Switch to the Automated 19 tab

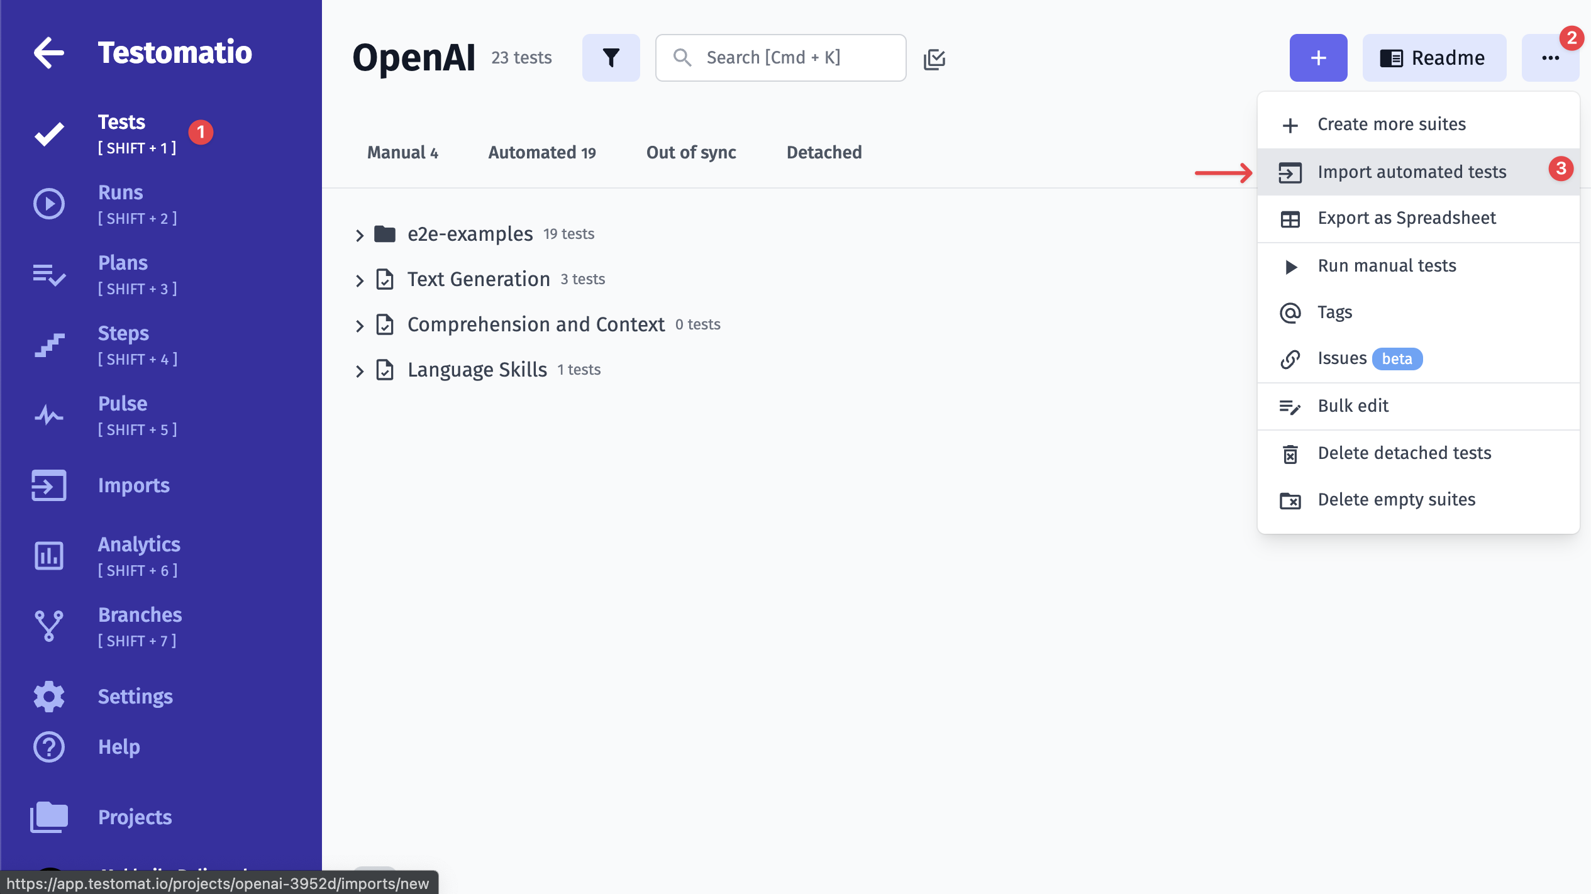(x=542, y=152)
